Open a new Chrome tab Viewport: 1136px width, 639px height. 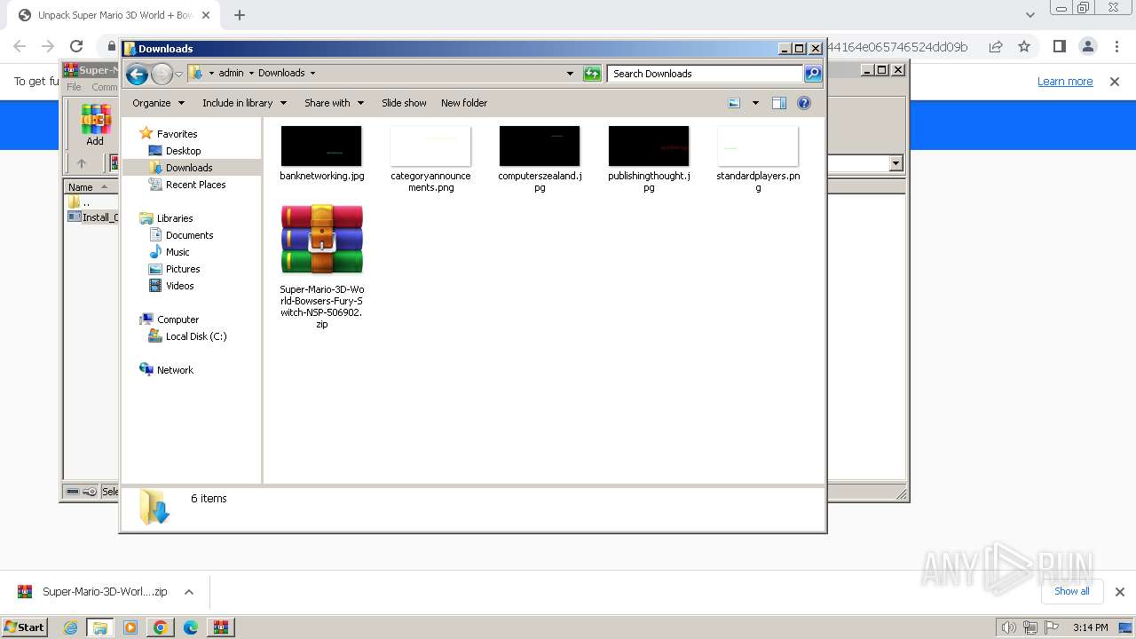(x=240, y=15)
